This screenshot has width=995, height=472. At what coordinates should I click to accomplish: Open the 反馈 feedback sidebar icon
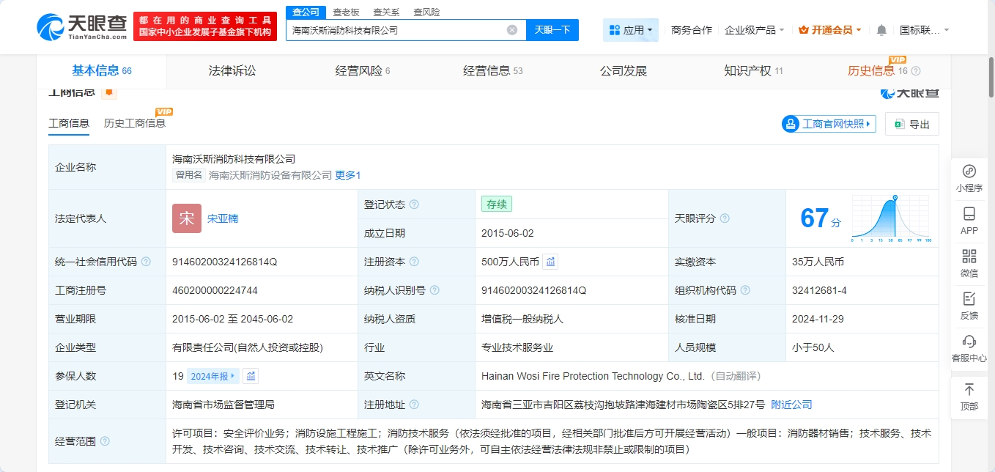tap(969, 306)
